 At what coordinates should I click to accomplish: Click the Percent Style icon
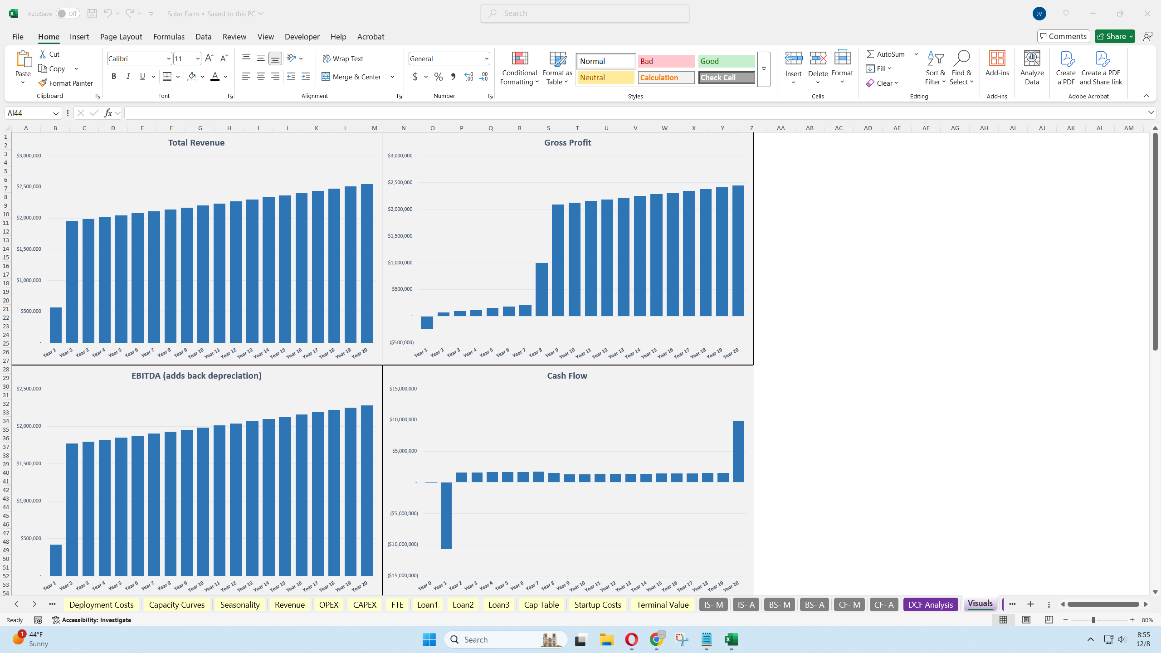point(438,77)
